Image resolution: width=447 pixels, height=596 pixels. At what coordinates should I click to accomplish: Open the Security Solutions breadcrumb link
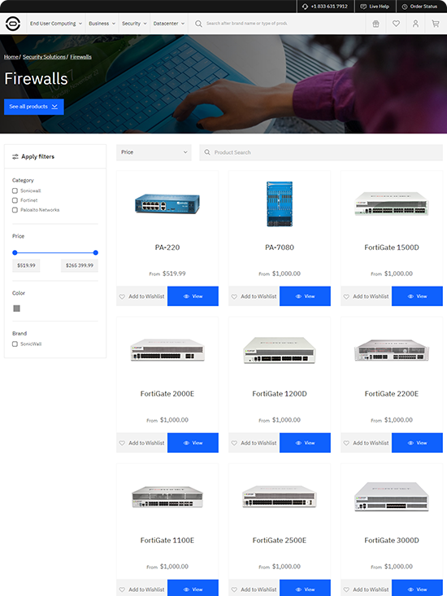coord(44,57)
